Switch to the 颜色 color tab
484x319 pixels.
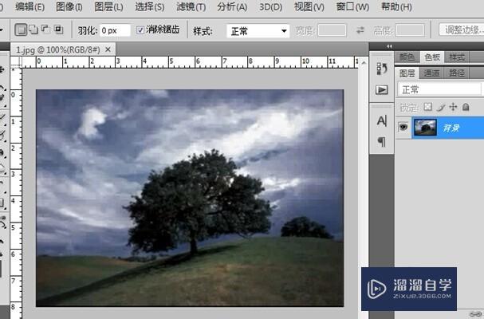[407, 57]
